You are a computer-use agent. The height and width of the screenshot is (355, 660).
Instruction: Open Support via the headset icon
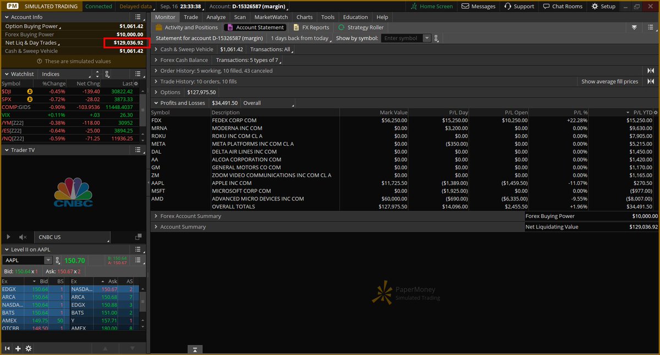pyautogui.click(x=518, y=6)
